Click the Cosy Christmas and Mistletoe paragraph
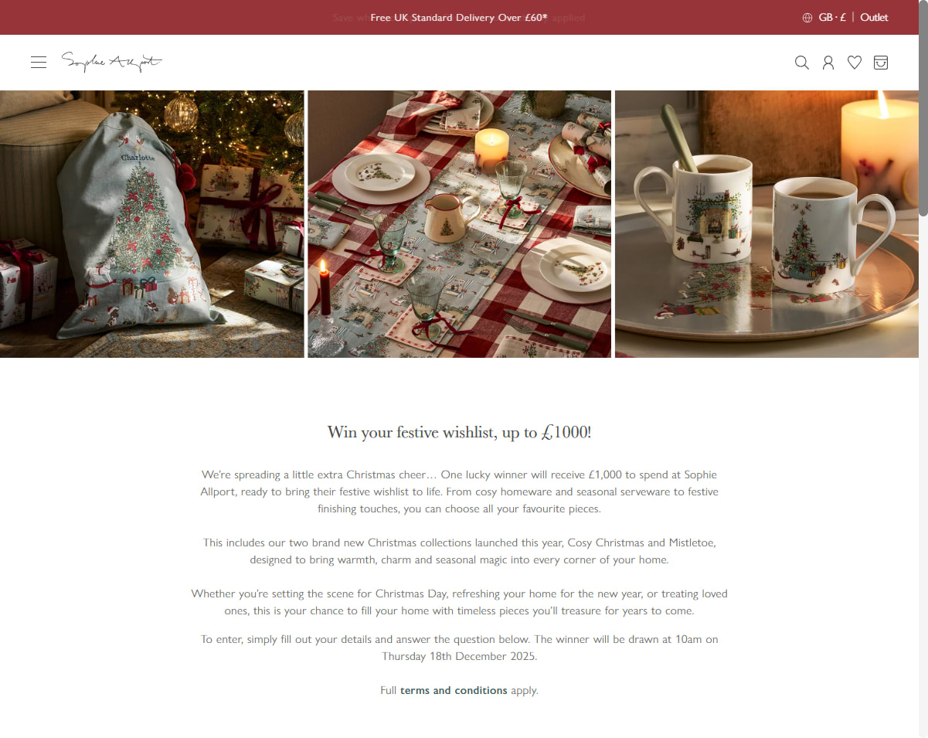The height and width of the screenshot is (738, 928). [459, 551]
